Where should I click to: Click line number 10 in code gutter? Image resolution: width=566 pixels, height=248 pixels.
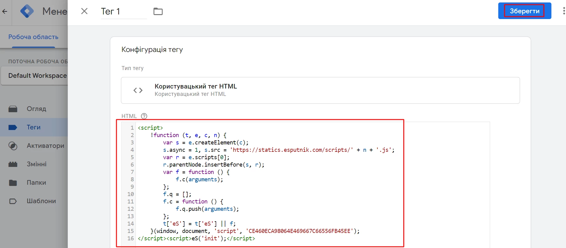131,194
